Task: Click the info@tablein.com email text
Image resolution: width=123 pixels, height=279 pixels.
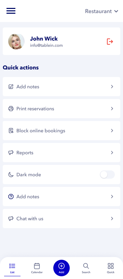Action: tap(46, 45)
